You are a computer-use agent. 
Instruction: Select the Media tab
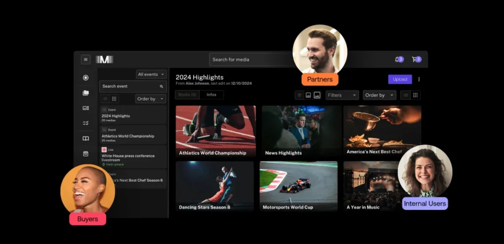click(187, 94)
